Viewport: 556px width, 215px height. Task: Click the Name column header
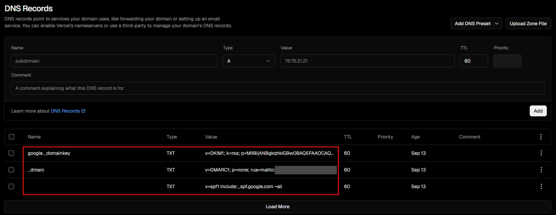(34, 137)
